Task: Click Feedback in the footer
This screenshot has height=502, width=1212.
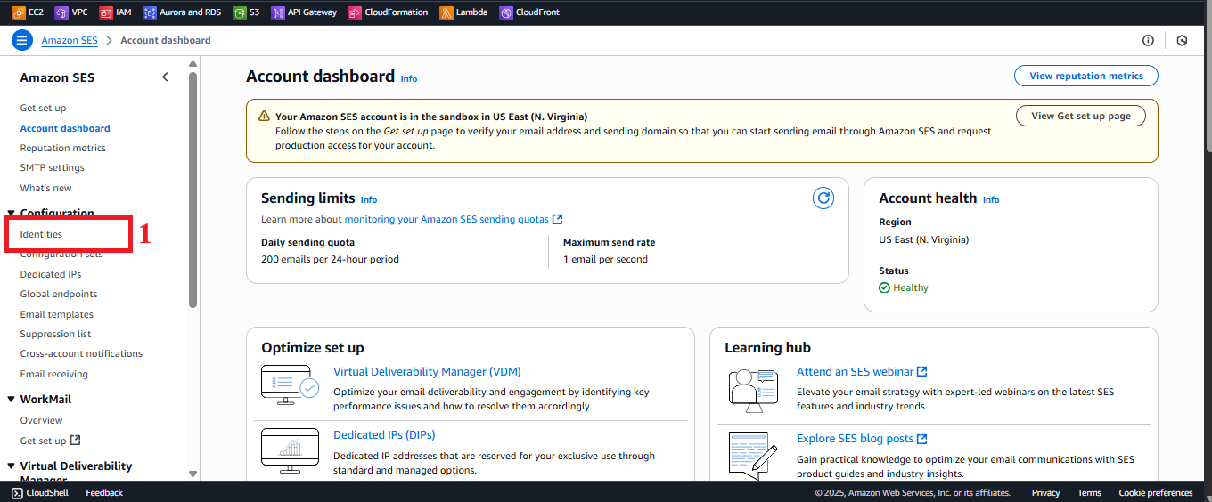Action: 104,492
